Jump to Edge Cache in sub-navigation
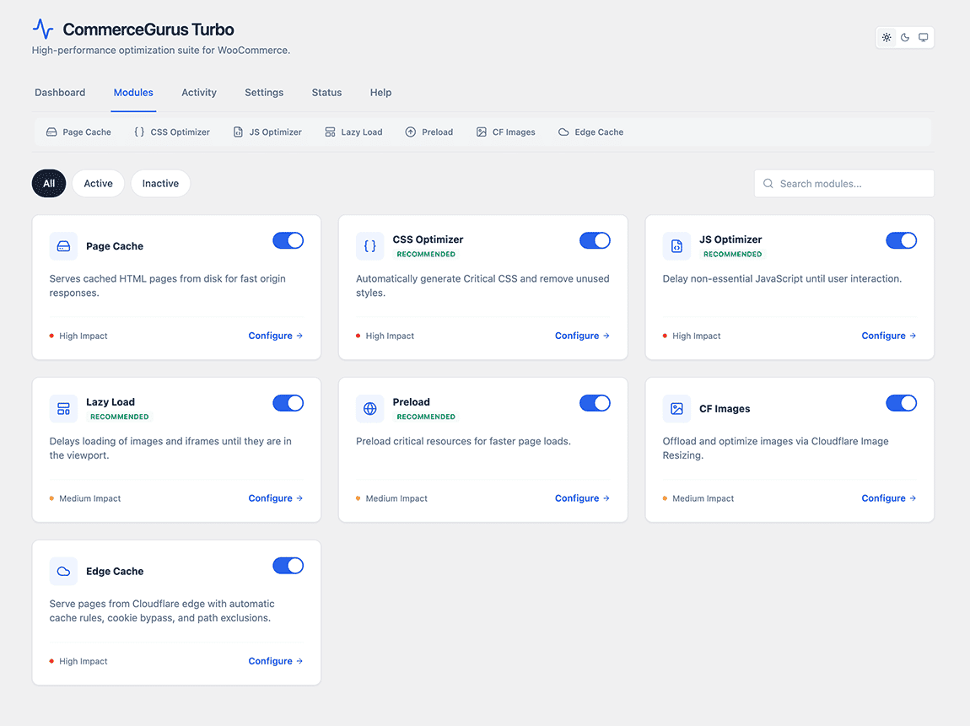 [590, 132]
